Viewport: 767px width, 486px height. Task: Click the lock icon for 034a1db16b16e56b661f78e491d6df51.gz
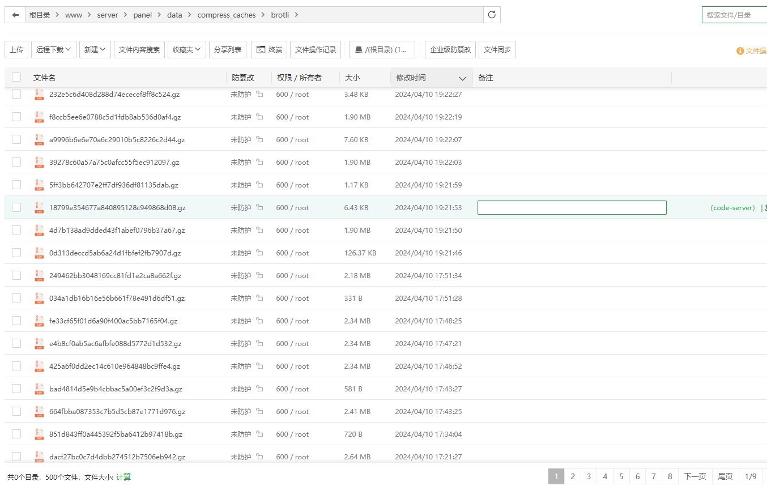(x=259, y=298)
